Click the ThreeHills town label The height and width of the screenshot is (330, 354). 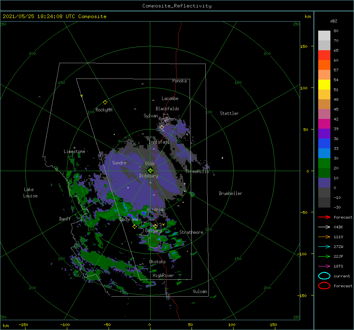tap(197, 171)
